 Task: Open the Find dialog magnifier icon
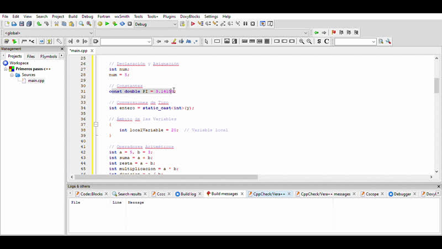click(x=81, y=24)
